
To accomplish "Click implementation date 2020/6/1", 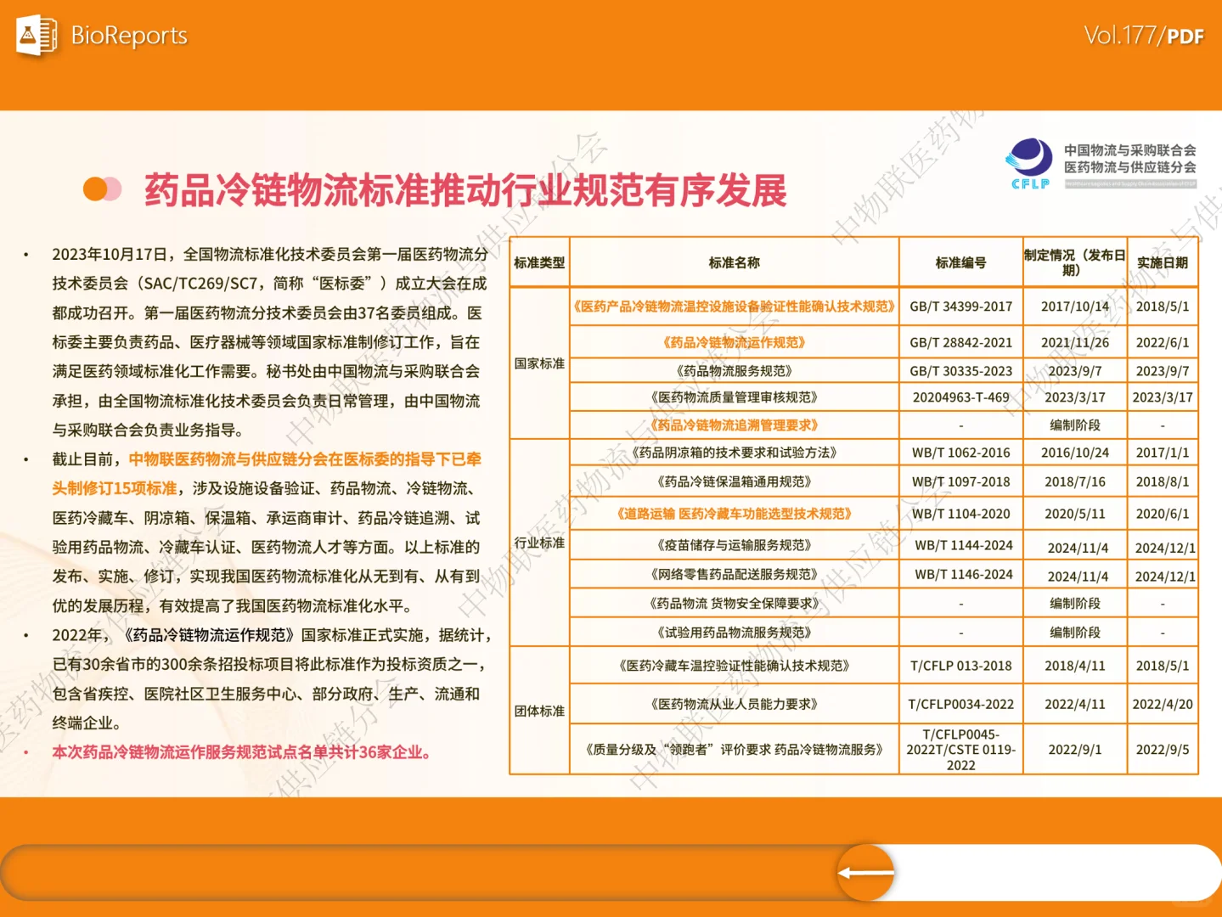I will 1163,514.
